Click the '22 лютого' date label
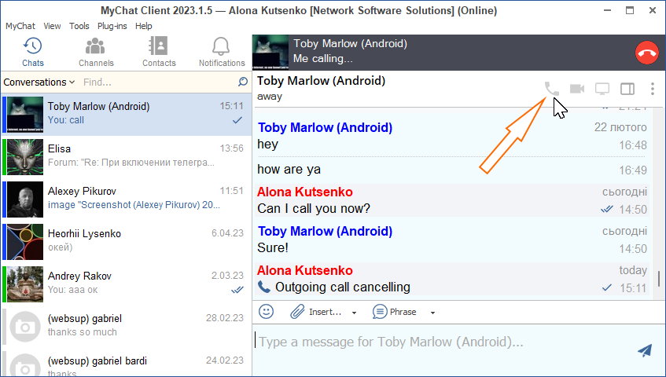Image resolution: width=666 pixels, height=377 pixels. pos(620,127)
